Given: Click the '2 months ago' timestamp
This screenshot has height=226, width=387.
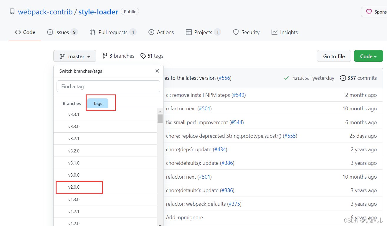Looking at the screenshot, I should (361, 95).
